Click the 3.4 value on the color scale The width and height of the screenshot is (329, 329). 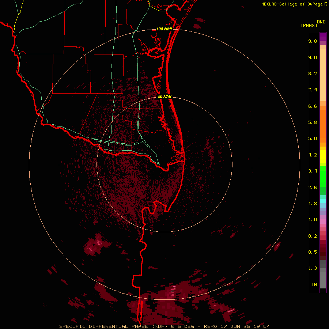point(313,171)
